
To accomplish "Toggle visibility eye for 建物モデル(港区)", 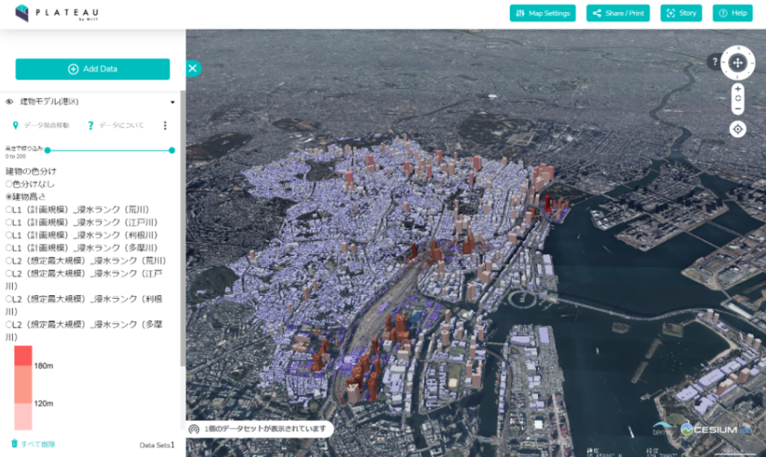I will point(9,101).
